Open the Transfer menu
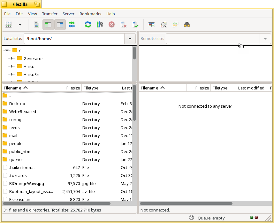 tap(50, 14)
